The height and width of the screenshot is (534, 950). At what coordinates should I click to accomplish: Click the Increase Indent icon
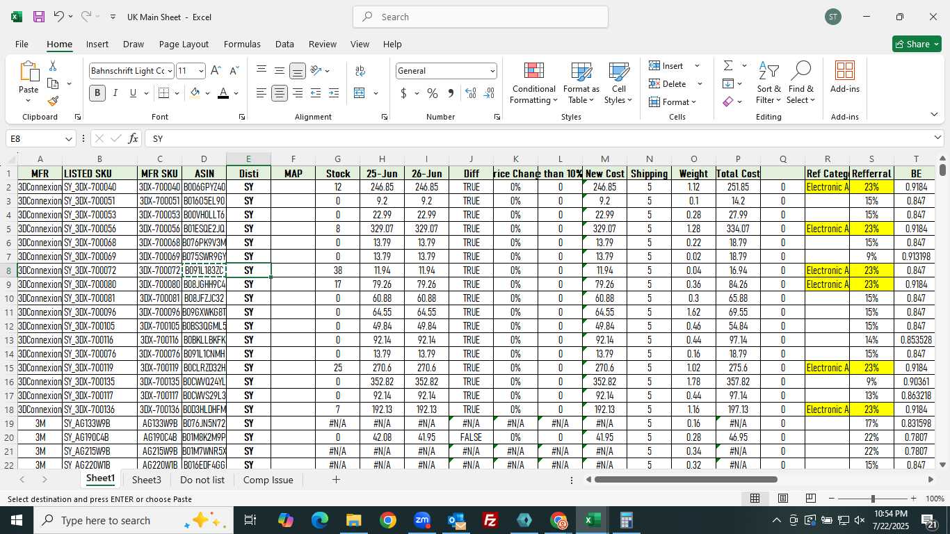click(x=334, y=93)
